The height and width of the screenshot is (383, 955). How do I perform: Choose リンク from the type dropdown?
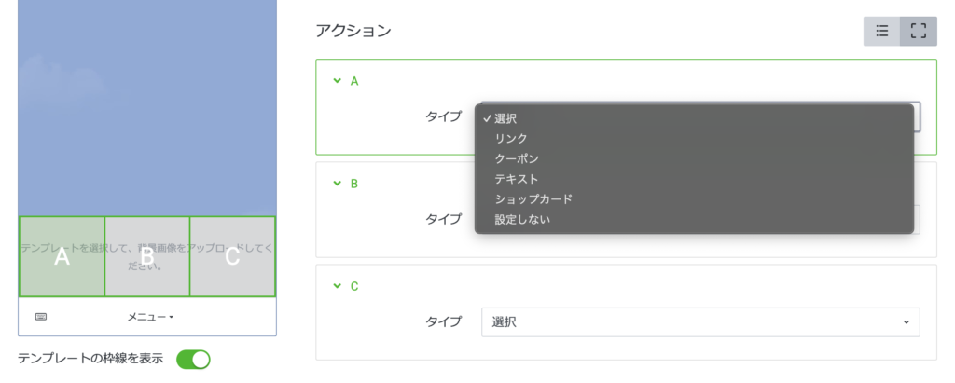click(x=511, y=138)
